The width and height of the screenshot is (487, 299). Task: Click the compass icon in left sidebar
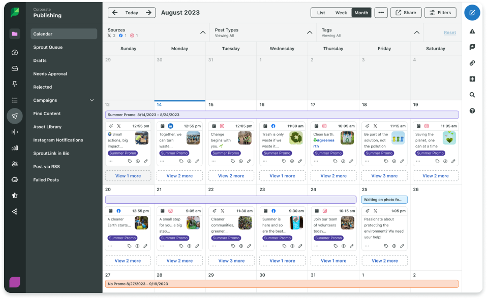15,52
